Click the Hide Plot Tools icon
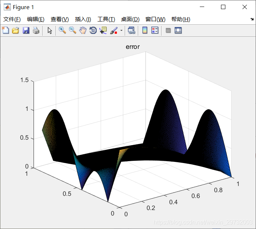Screen dimensions: 256x229 coord(168,31)
